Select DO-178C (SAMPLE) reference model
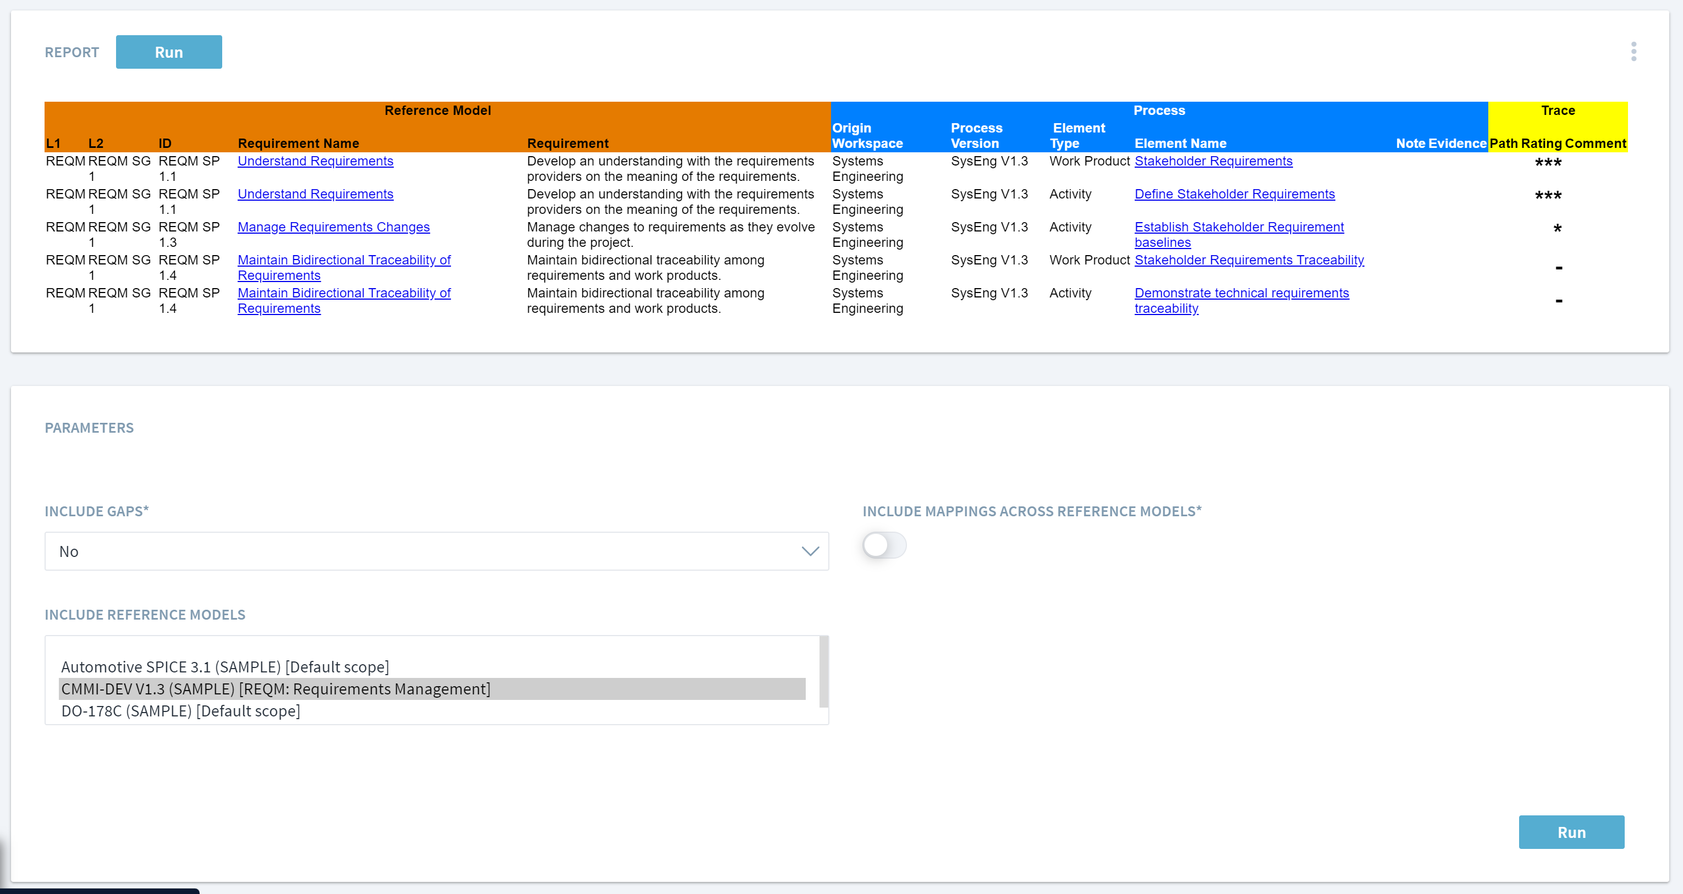Viewport: 1683px width, 894px height. [x=180, y=711]
